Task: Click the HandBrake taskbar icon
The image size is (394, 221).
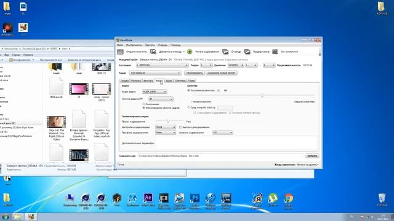Action: (31, 217)
